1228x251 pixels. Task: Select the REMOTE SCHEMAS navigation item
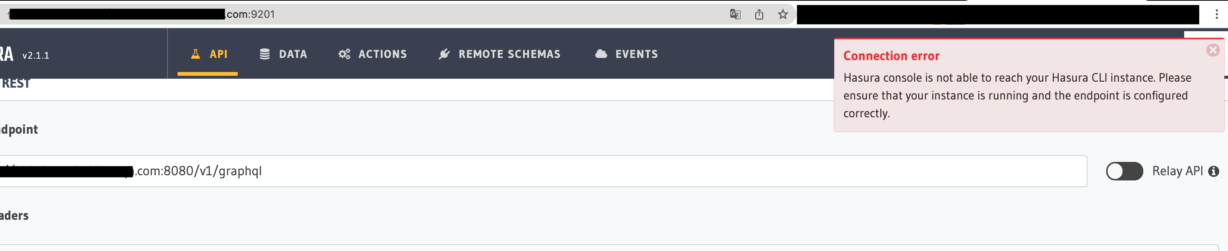509,54
